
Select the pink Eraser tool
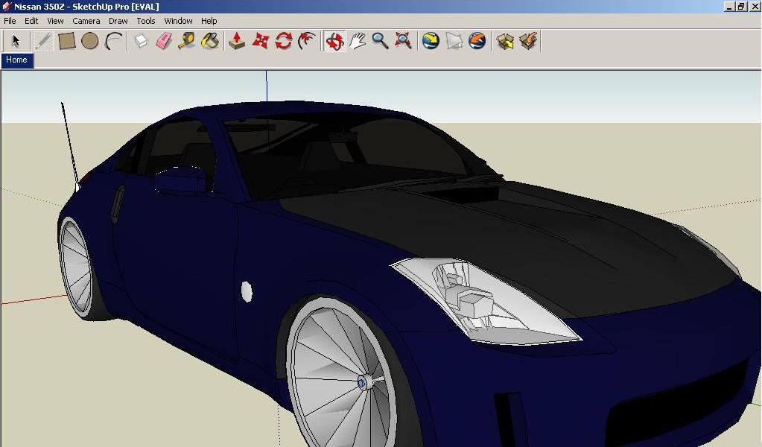[x=164, y=41]
